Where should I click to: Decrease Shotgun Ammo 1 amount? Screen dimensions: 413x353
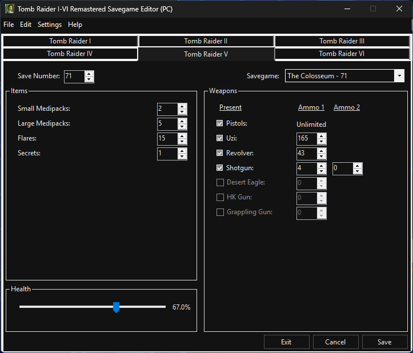tap(322, 171)
